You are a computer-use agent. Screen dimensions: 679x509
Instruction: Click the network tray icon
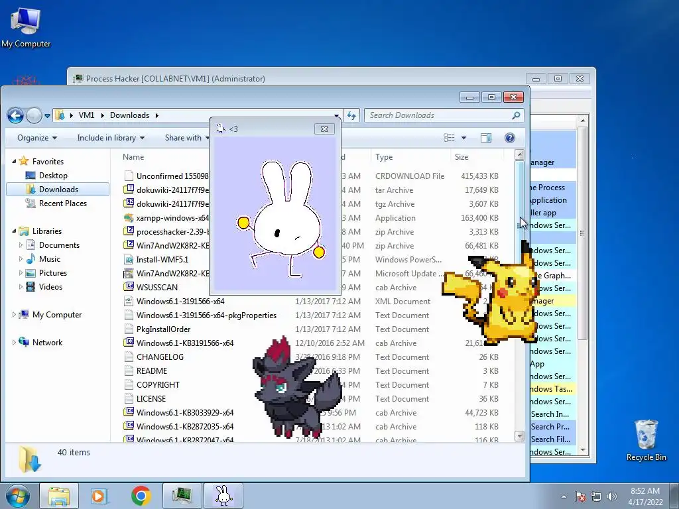(x=596, y=496)
